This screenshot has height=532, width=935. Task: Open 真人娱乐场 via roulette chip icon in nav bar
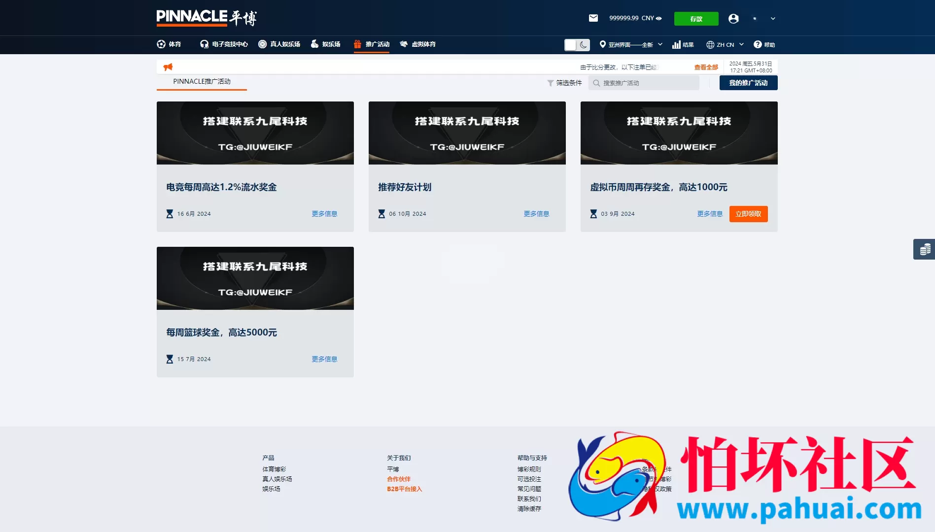(x=262, y=44)
